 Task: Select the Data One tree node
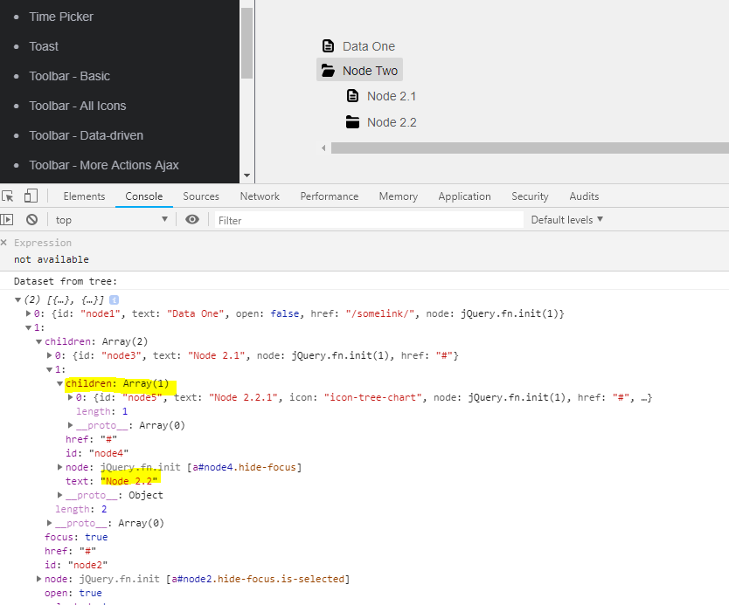[x=369, y=46]
